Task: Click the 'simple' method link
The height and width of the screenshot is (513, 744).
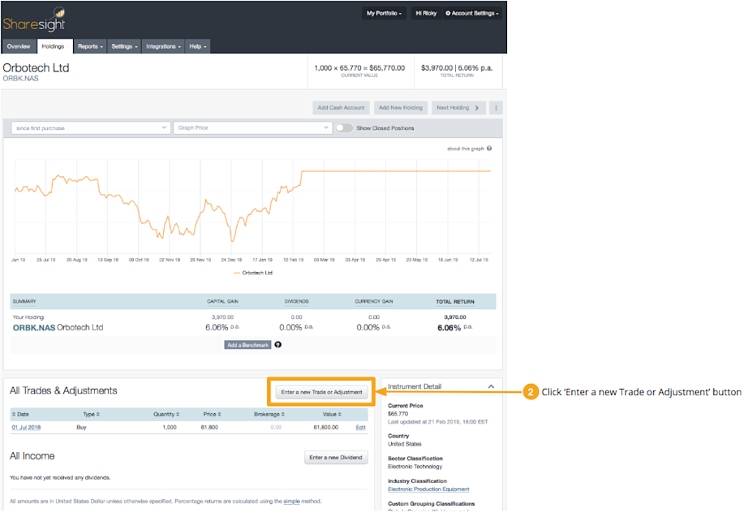Action: pyautogui.click(x=292, y=501)
